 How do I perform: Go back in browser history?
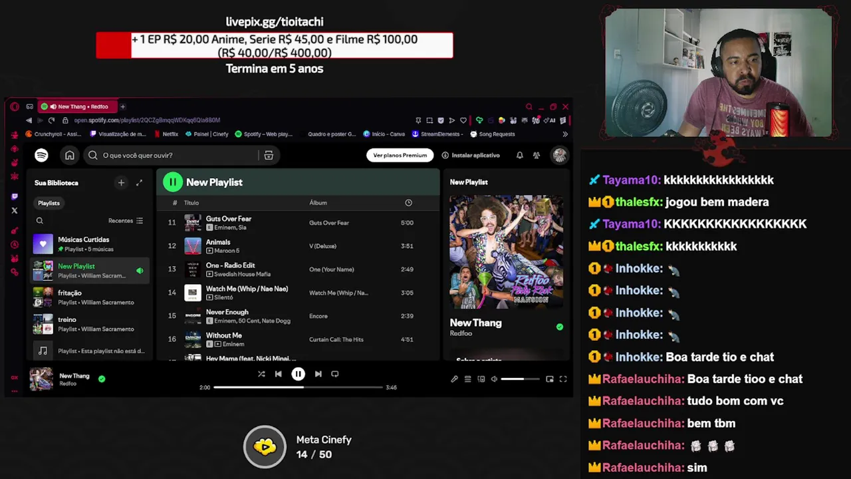[29, 120]
